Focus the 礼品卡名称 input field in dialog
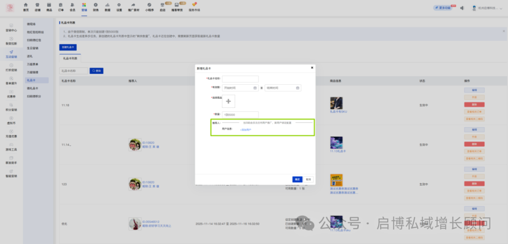508x244 pixels. tap(240, 79)
